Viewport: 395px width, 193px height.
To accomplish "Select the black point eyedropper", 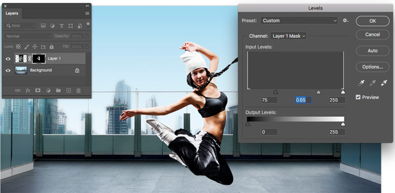I will pos(361,83).
